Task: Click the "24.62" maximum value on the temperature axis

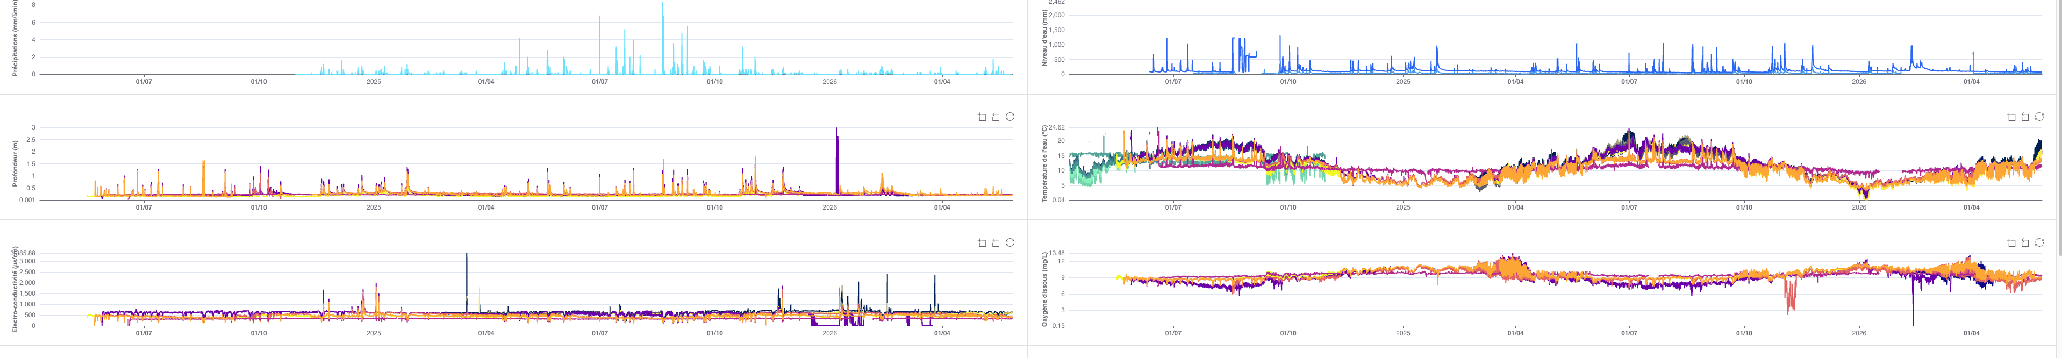Action: 1057,127
